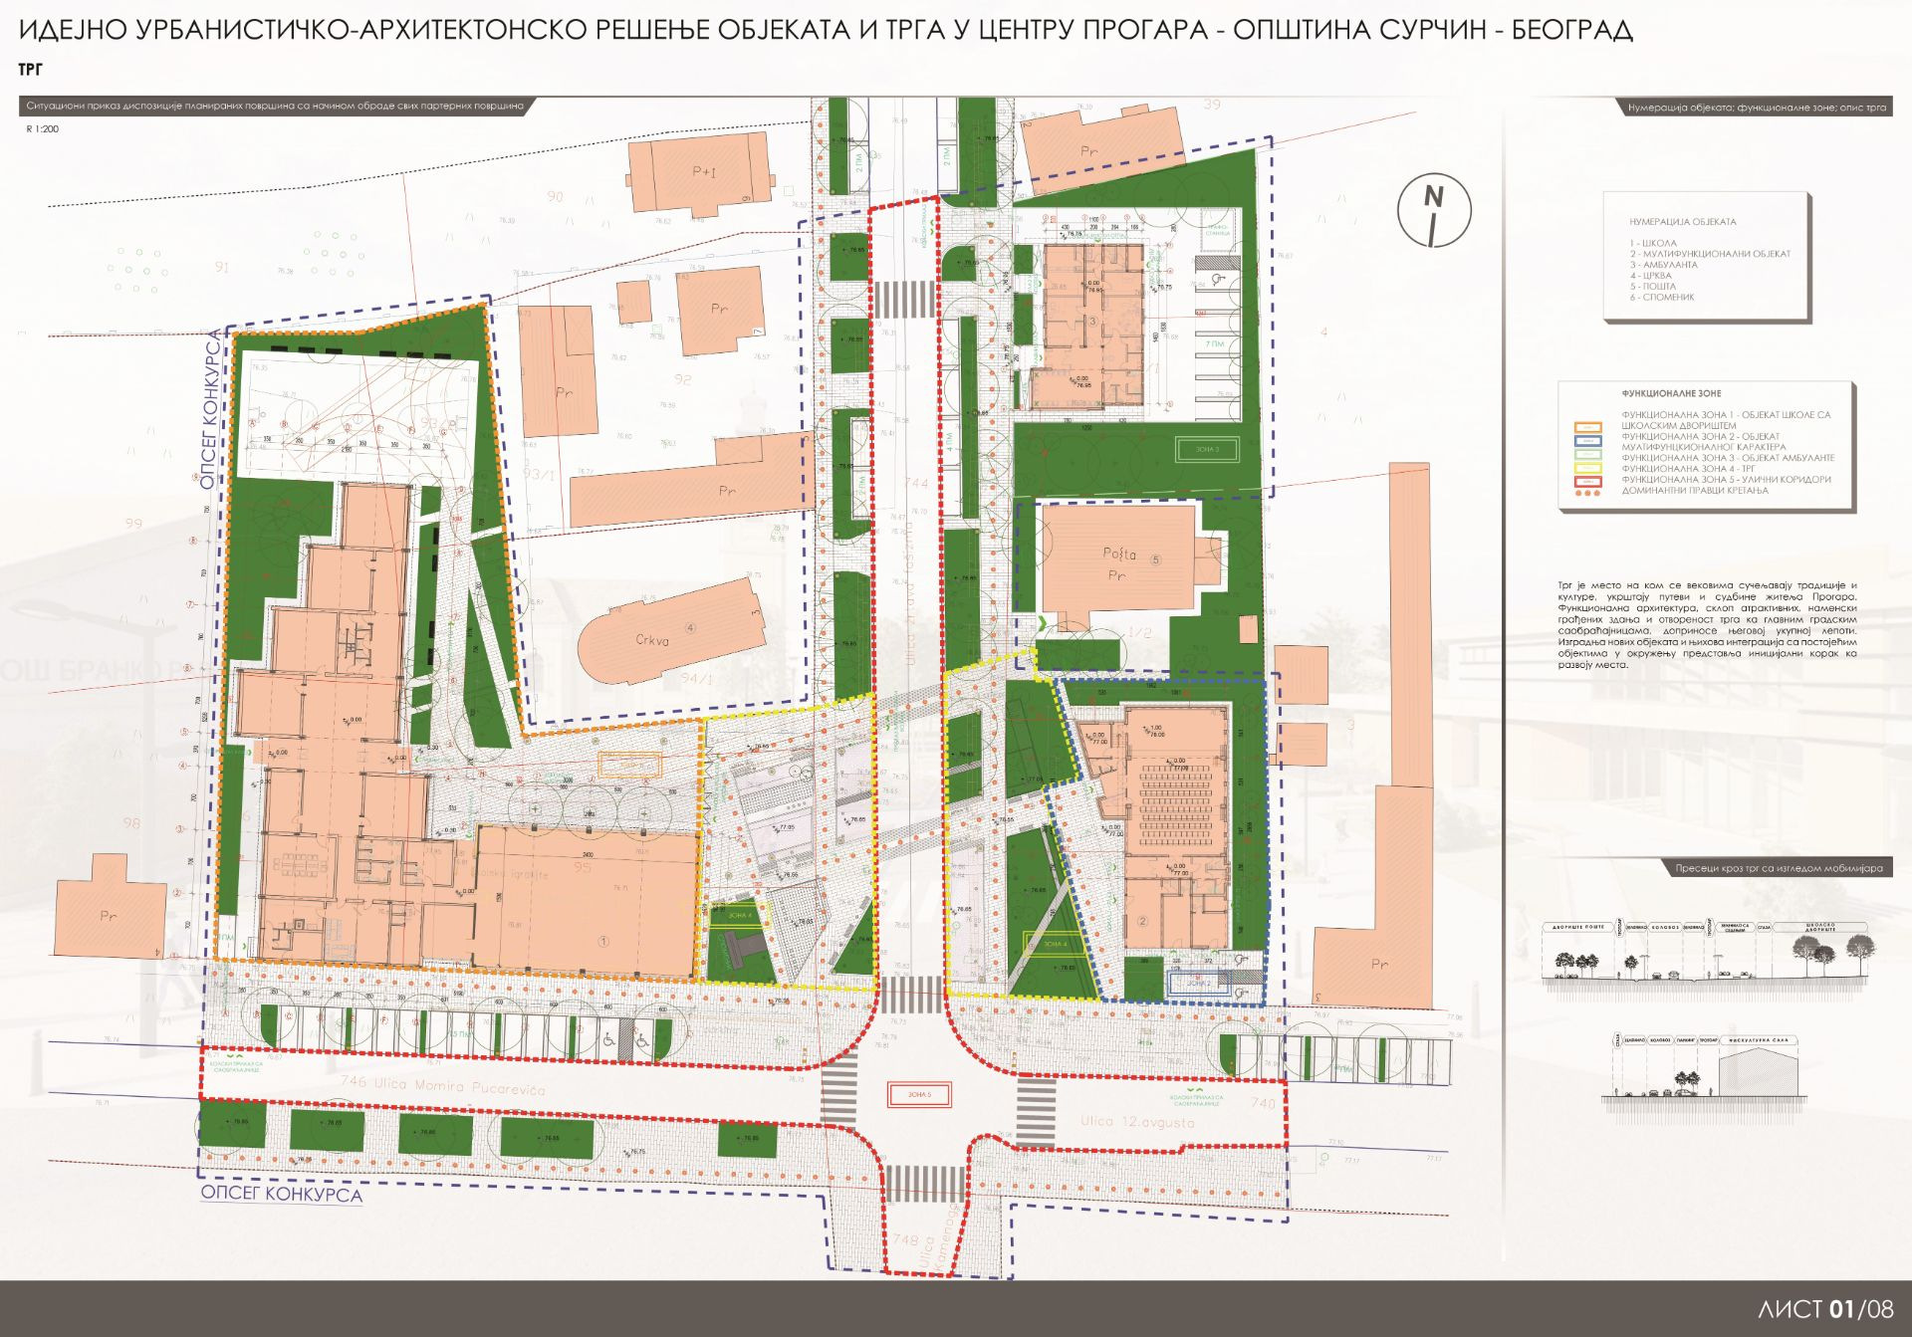1912x1337 pixels.
Task: Click circled number 1 on the school building
Action: pos(602,941)
